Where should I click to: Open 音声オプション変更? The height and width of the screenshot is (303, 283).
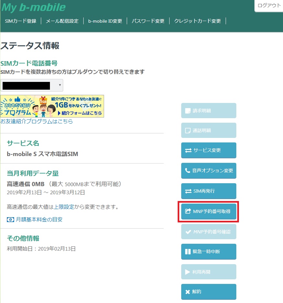click(x=209, y=171)
